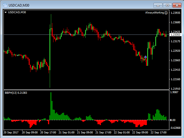
Task: Minimize the USDCAD,M30 chart window
Action: pos(158,5)
